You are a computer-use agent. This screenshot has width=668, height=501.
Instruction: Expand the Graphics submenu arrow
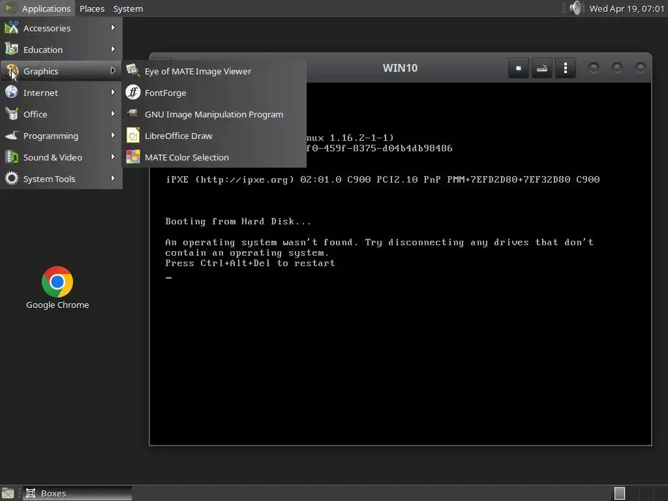point(113,70)
